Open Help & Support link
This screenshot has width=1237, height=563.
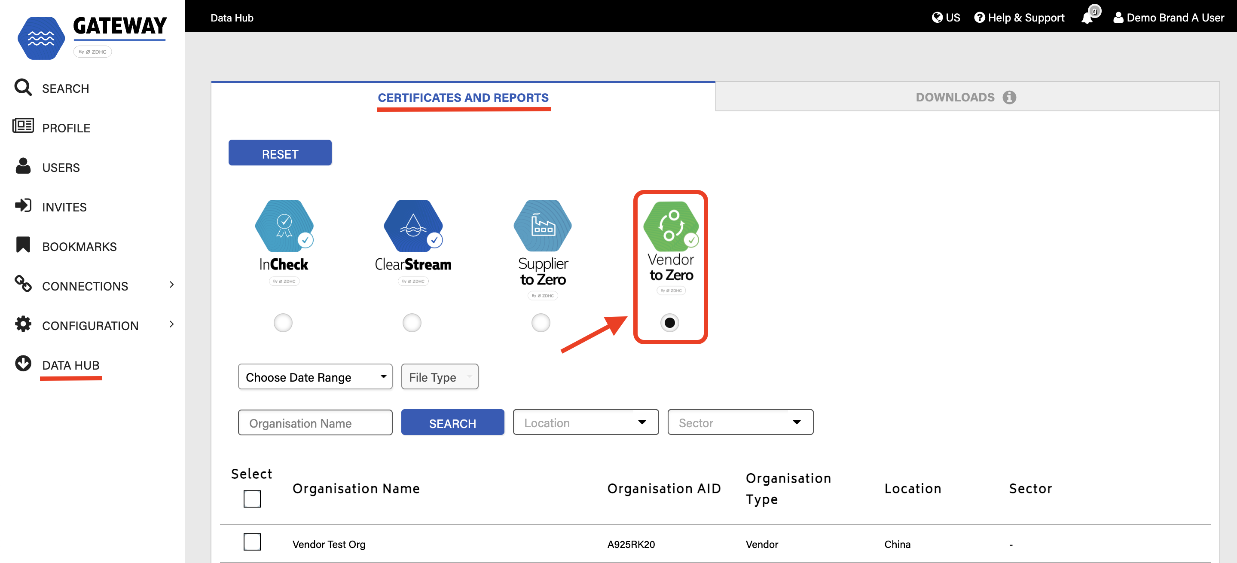pyautogui.click(x=1019, y=17)
